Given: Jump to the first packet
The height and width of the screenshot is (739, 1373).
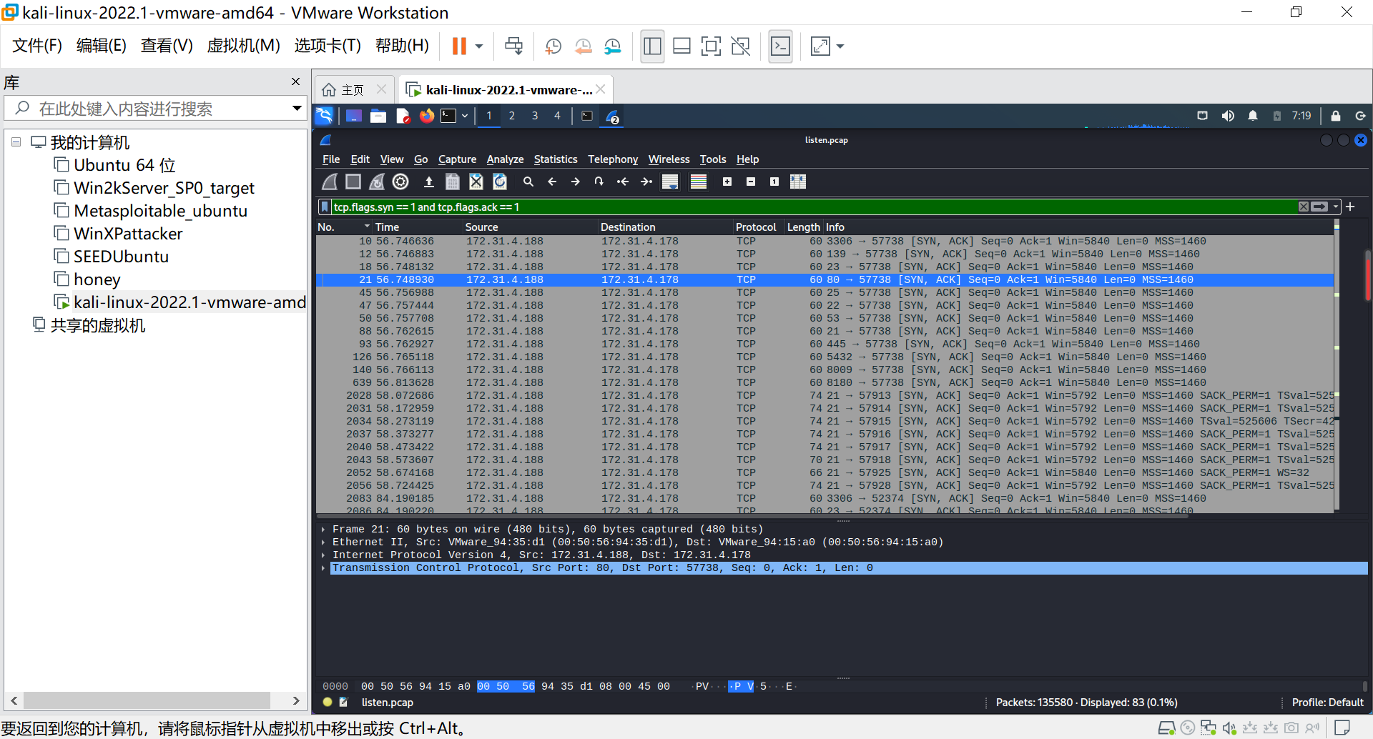Looking at the screenshot, I should coord(623,182).
